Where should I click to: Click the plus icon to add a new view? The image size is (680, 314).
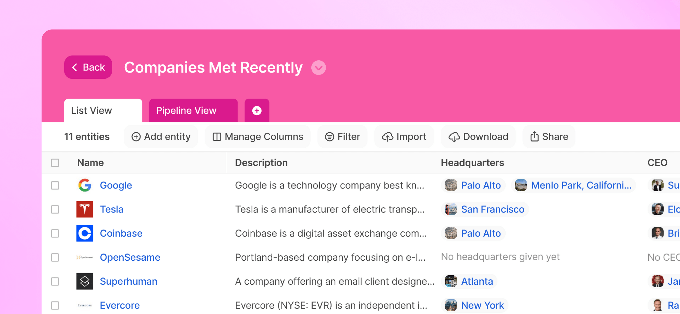coord(257,111)
